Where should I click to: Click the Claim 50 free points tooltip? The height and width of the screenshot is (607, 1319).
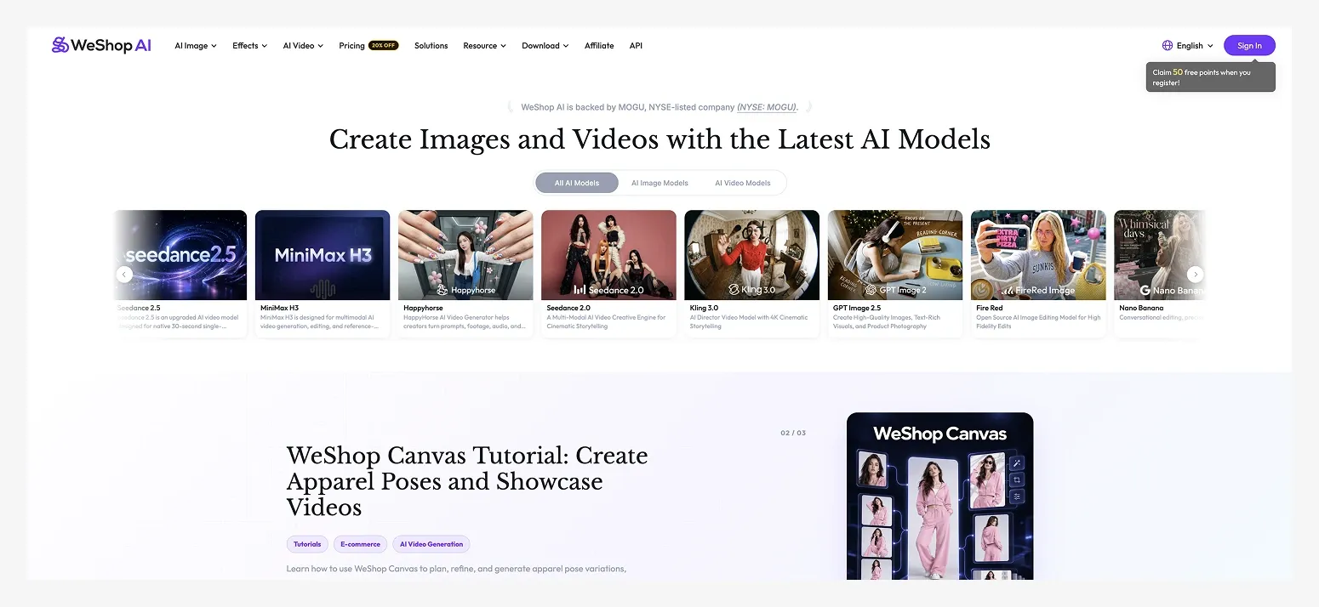[x=1210, y=77]
